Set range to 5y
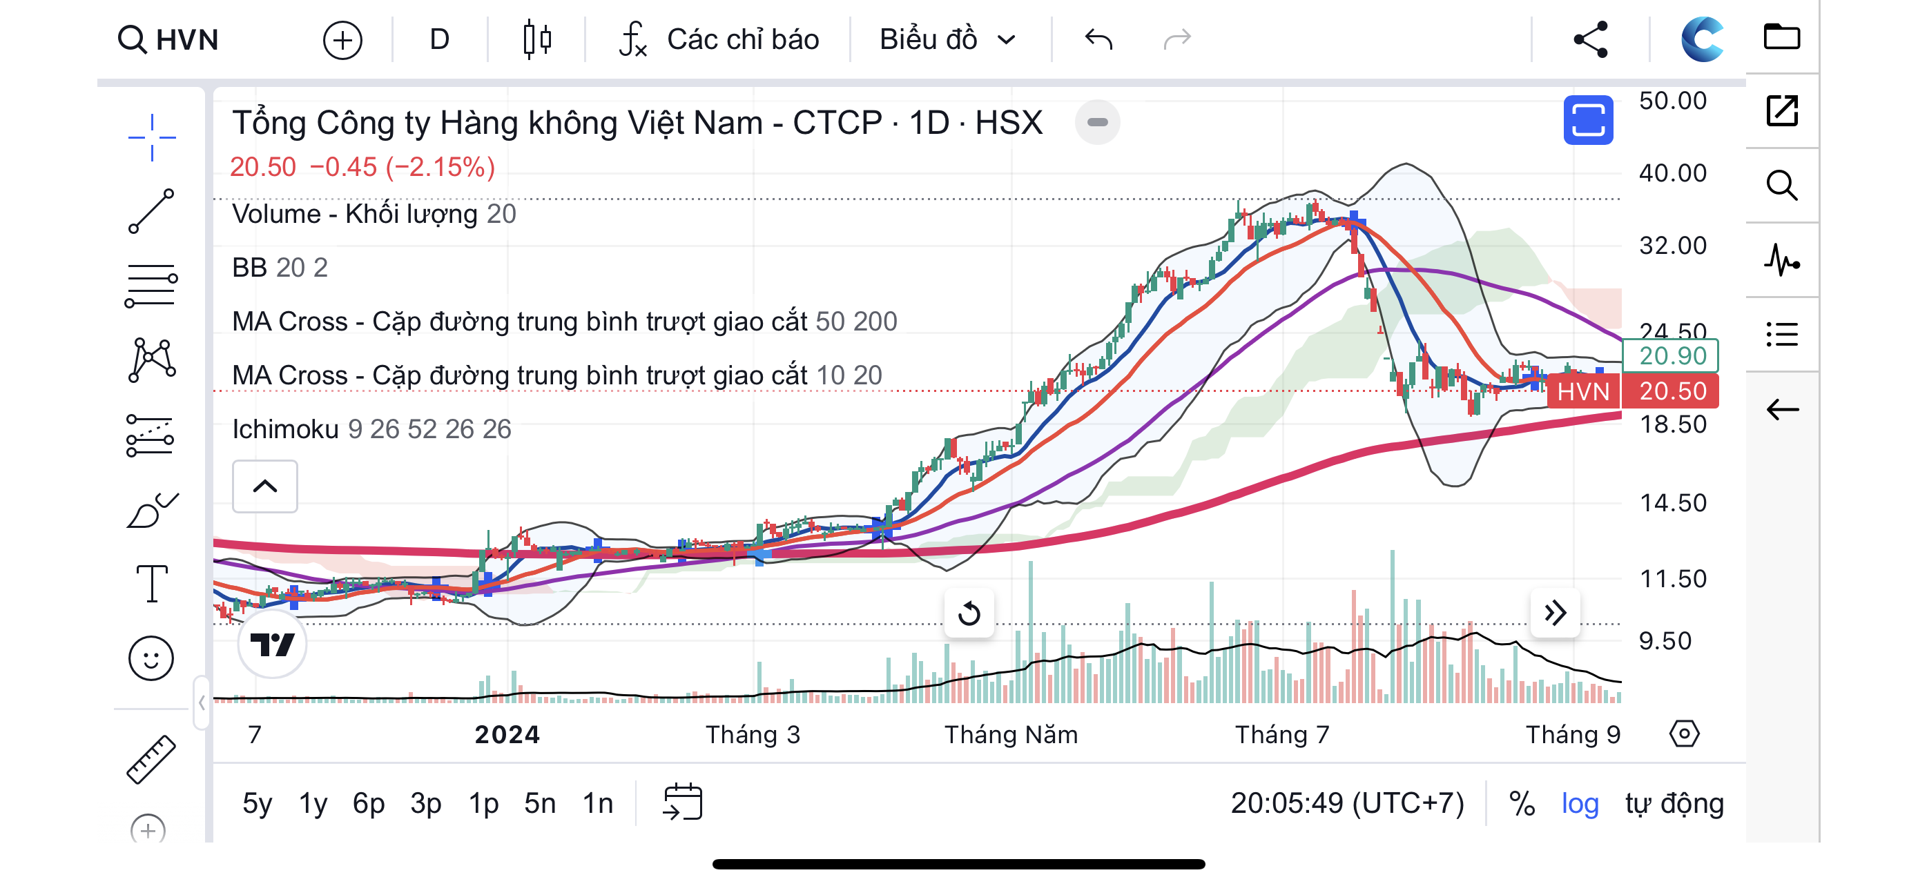The height and width of the screenshot is (886, 1918). pos(258,803)
